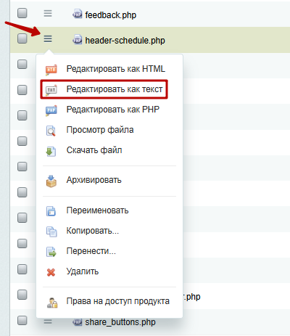
Task: Collapse the hamburger actions menu for header-schedule.php
Action: (48, 38)
